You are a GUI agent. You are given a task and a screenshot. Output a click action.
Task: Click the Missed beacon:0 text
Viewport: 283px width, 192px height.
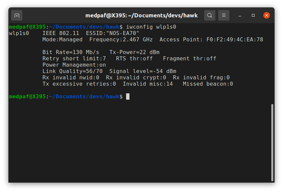pyautogui.click(x=208, y=84)
